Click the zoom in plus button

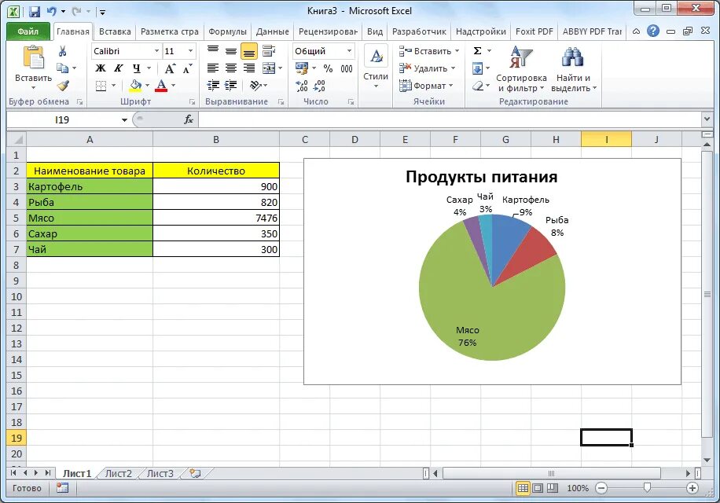pos(692,488)
